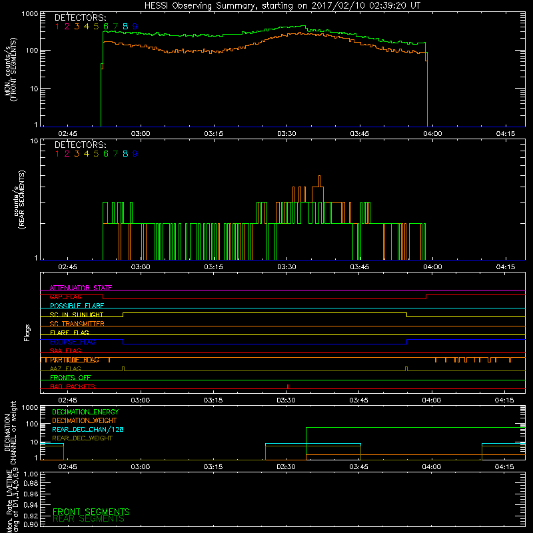Screen dimensions: 533x533
Task: Click the SAA_FLAG label
Action: [x=65, y=350]
